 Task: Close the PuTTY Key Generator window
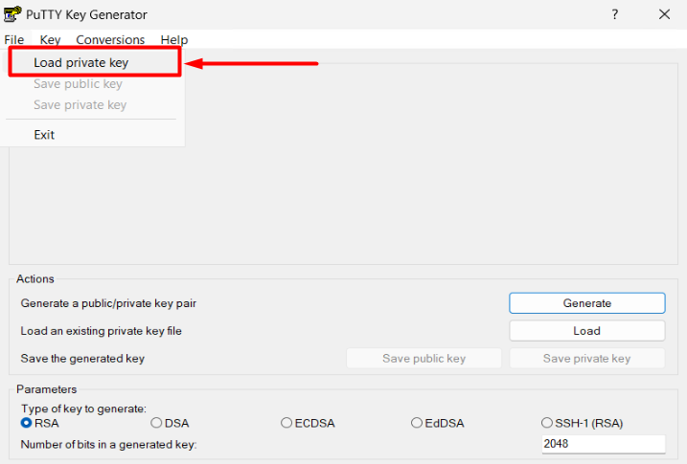tap(664, 14)
